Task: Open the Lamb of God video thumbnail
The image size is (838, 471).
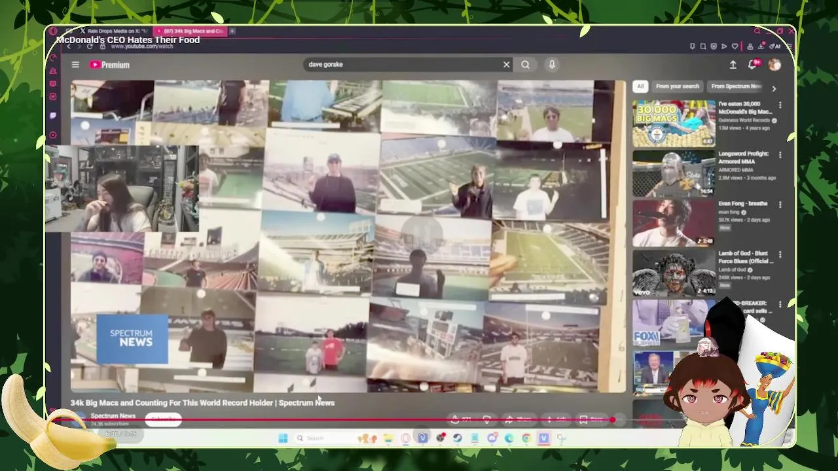Action: tap(674, 273)
